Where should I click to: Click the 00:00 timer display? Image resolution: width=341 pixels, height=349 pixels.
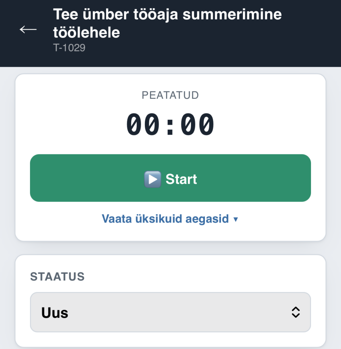pyautogui.click(x=170, y=124)
